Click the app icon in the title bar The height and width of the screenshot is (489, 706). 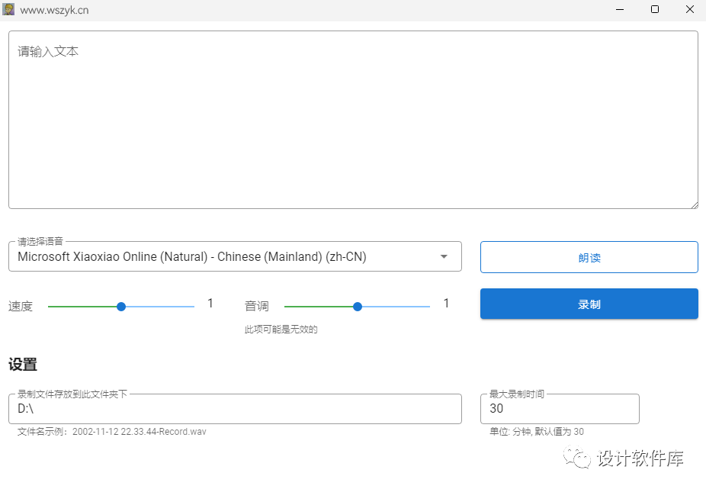(8, 9)
